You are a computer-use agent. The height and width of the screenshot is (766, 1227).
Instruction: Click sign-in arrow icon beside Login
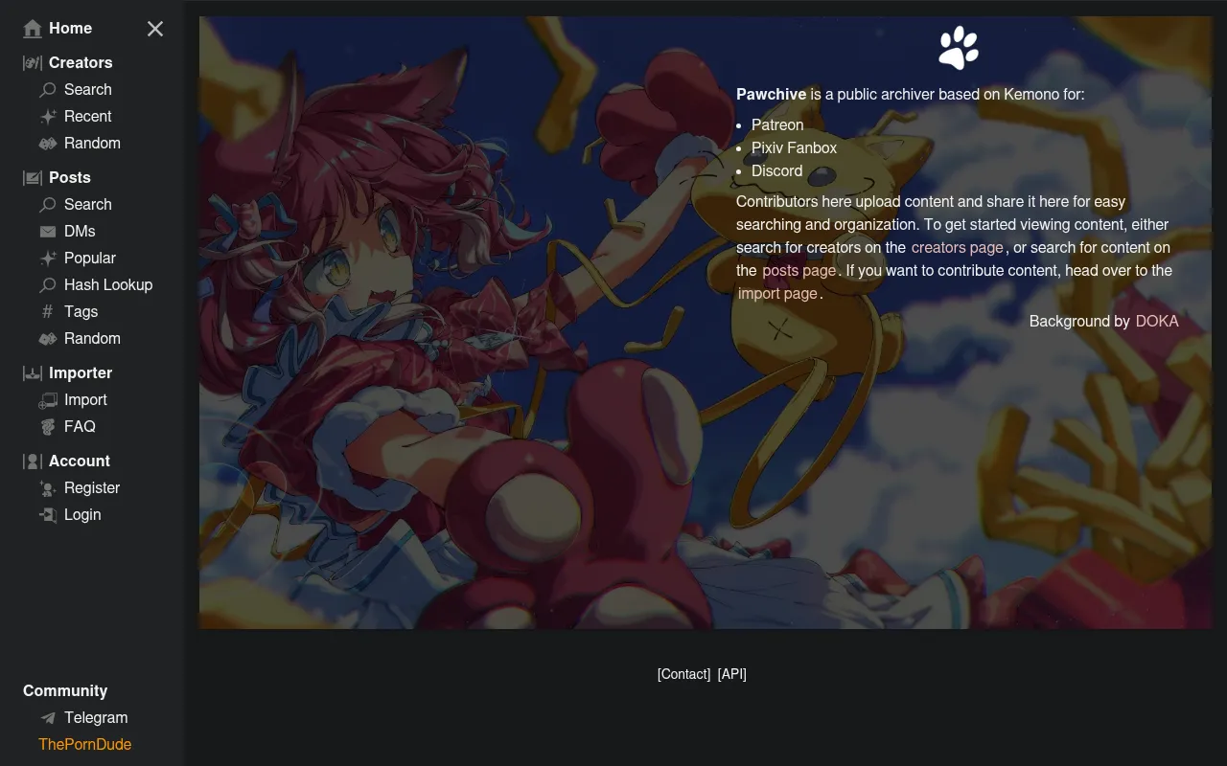coord(48,515)
